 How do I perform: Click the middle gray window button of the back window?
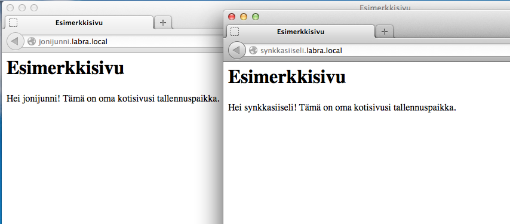pos(22,8)
